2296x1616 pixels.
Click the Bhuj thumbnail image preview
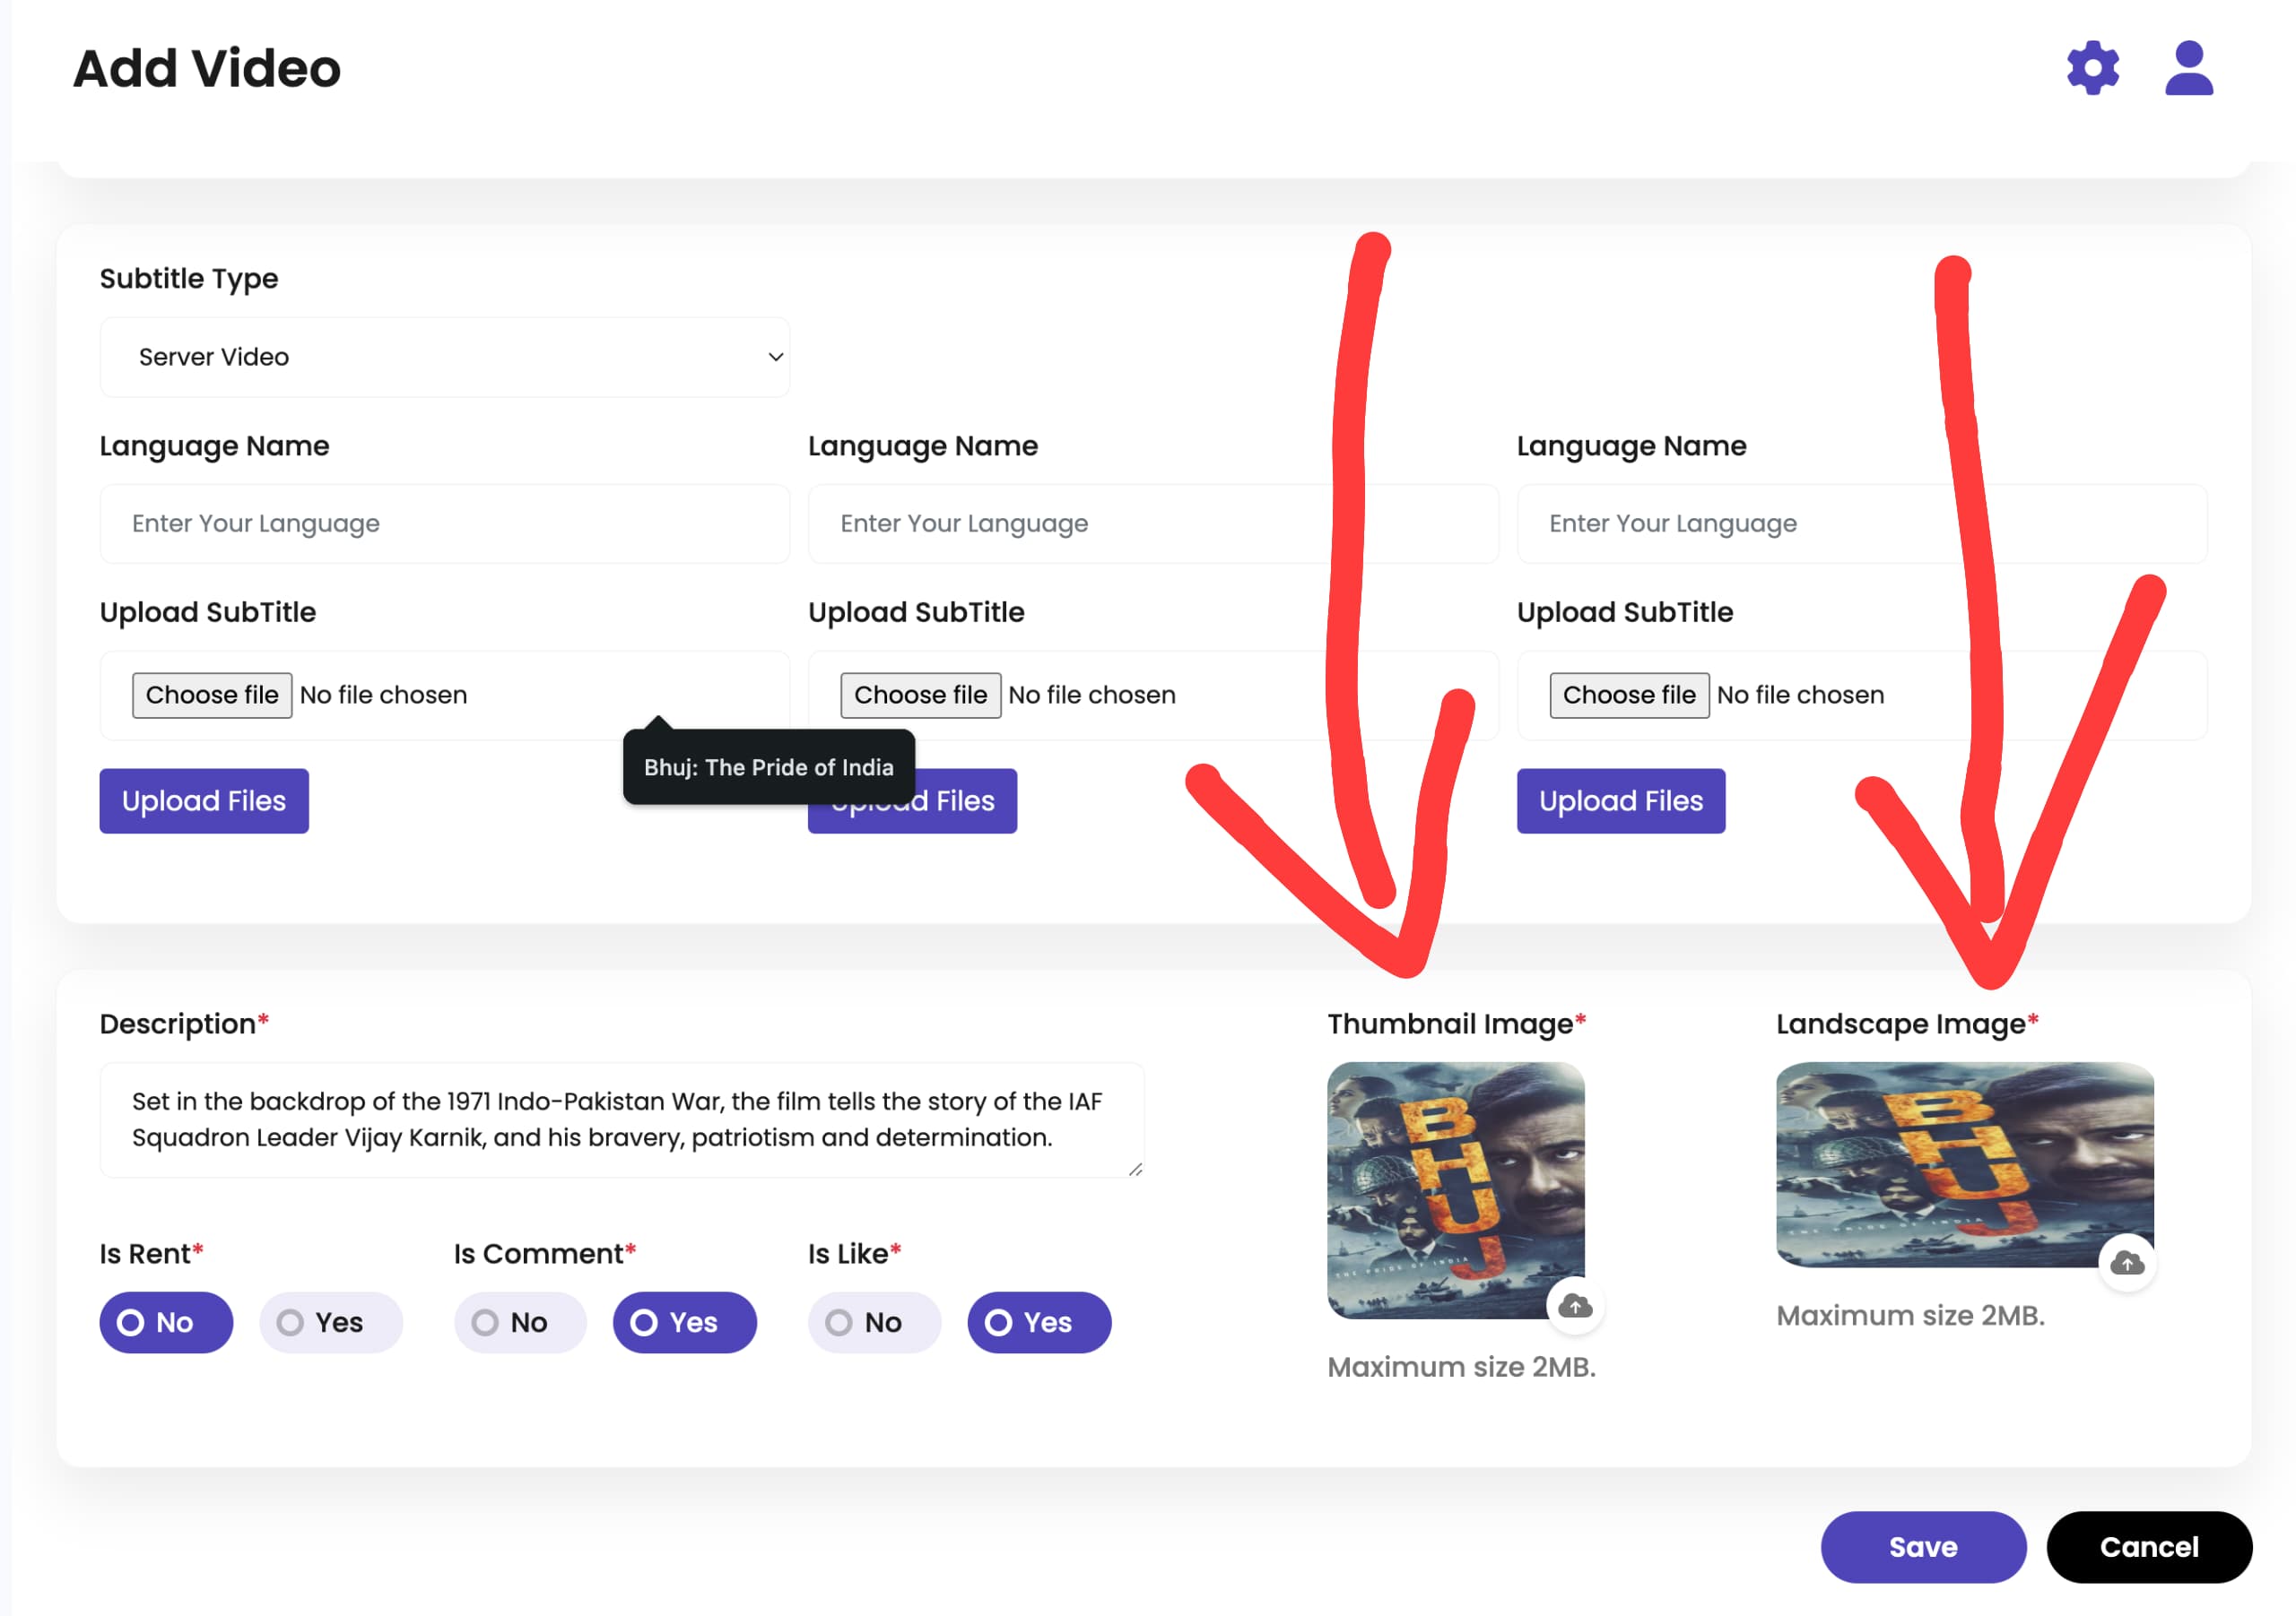click(1455, 1189)
